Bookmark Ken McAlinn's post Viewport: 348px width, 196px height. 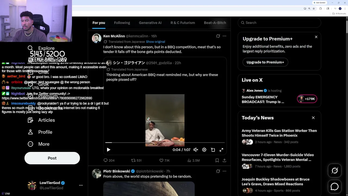coord(217,161)
